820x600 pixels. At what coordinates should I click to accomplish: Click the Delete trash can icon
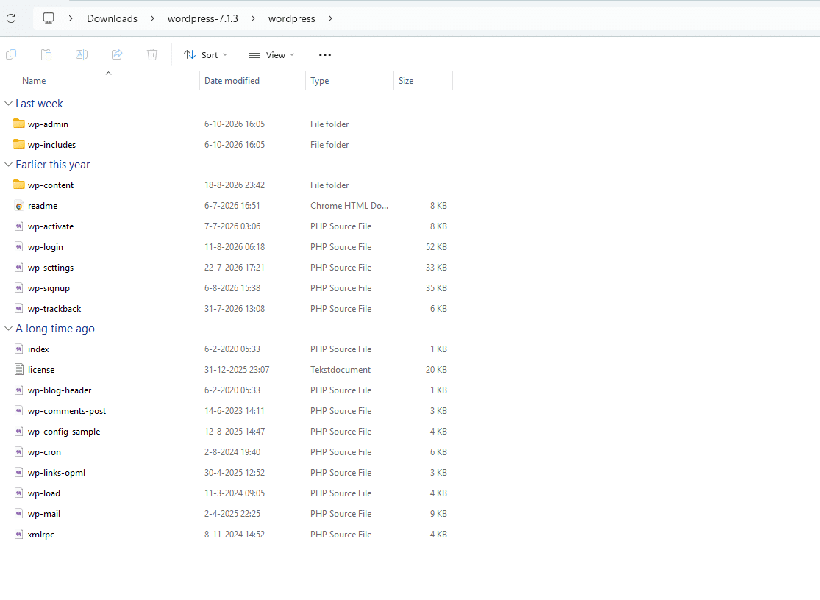pyautogui.click(x=152, y=54)
